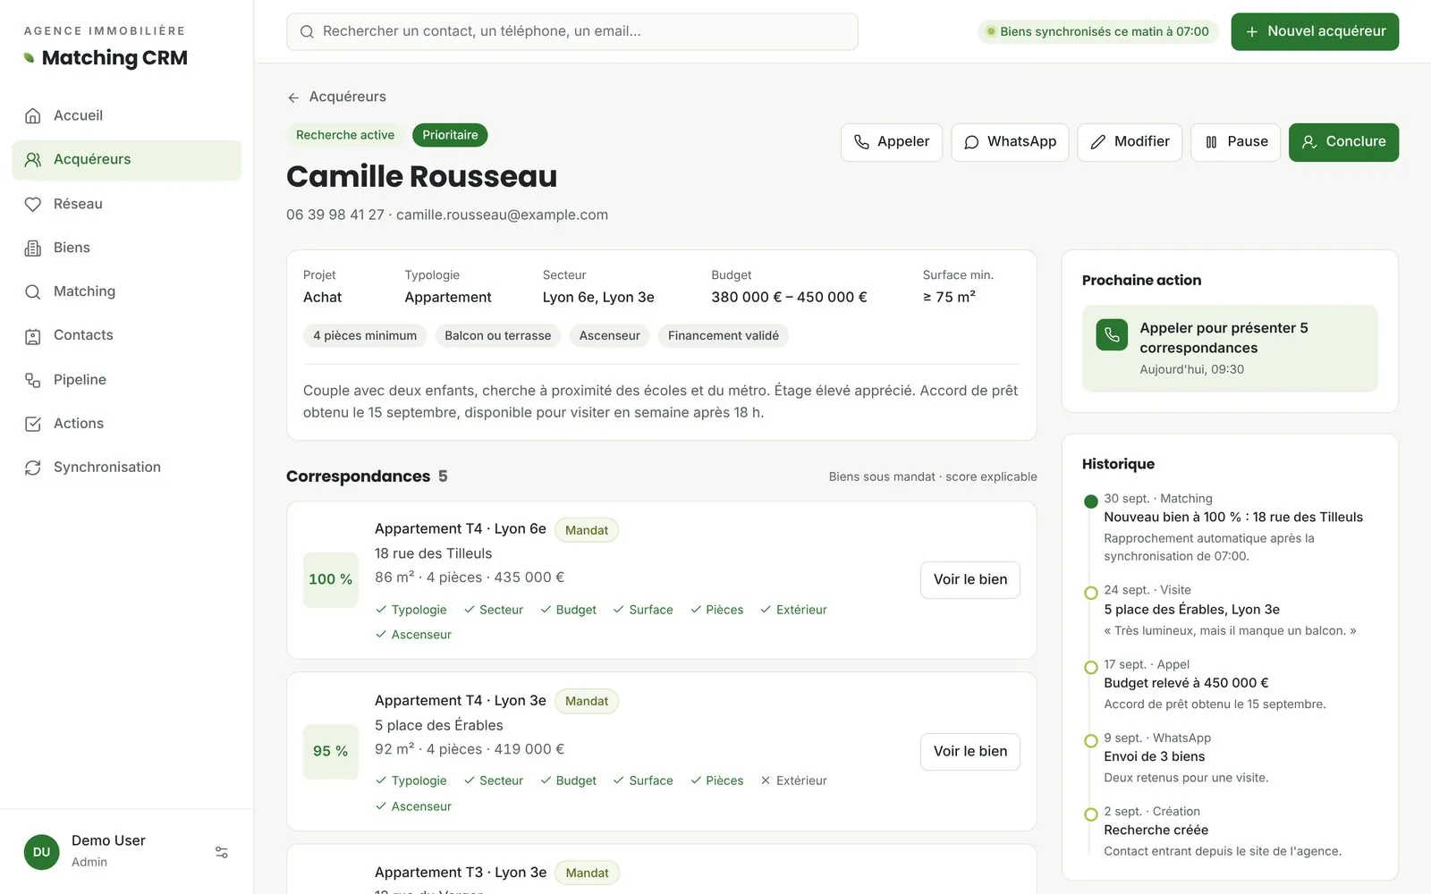Image resolution: width=1431 pixels, height=894 pixels.
Task: Click the contact search field
Action: tap(572, 31)
